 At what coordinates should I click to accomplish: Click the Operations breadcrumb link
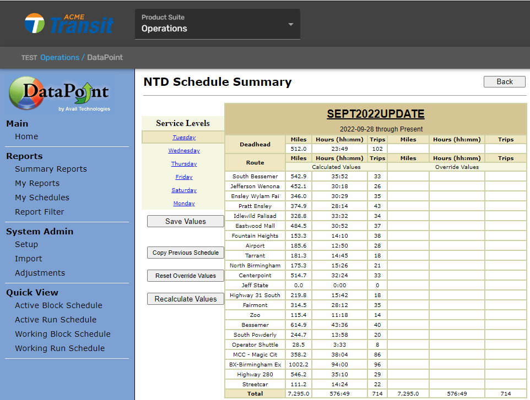click(x=60, y=57)
